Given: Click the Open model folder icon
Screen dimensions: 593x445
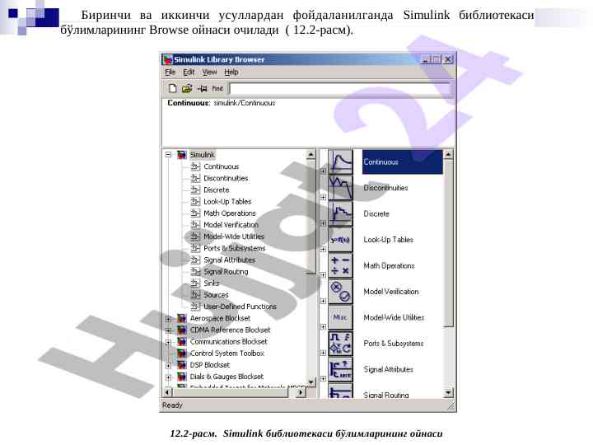Looking at the screenshot, I should tap(187, 88).
